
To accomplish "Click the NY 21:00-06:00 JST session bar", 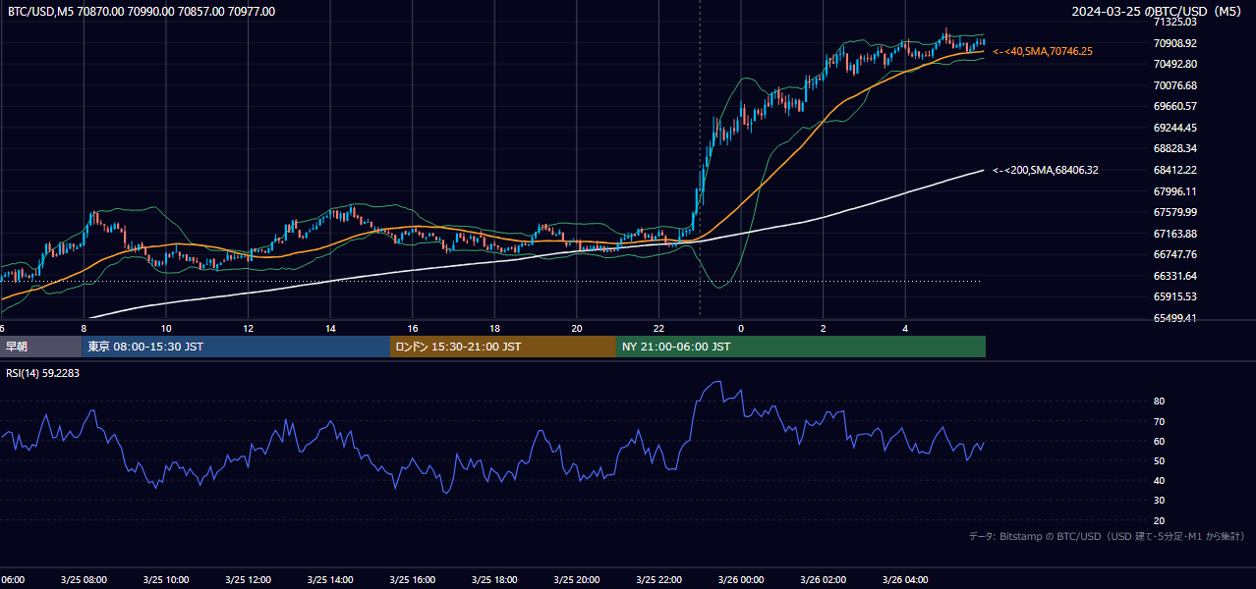I will tap(801, 347).
